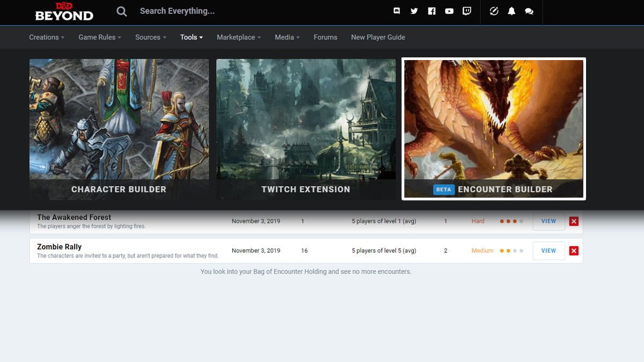
Task: Open the Twitter social link icon
Action: point(414,11)
